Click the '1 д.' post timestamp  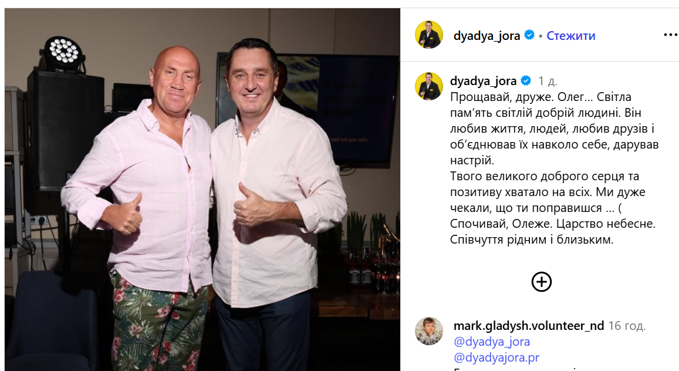click(x=548, y=81)
